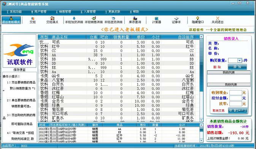Click the 添加 button
Viewport: 256px width, 149px height.
tap(237, 67)
